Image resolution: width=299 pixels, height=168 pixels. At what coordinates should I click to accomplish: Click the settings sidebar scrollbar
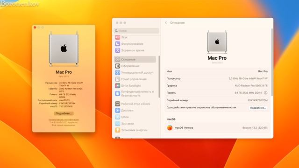point(159,77)
